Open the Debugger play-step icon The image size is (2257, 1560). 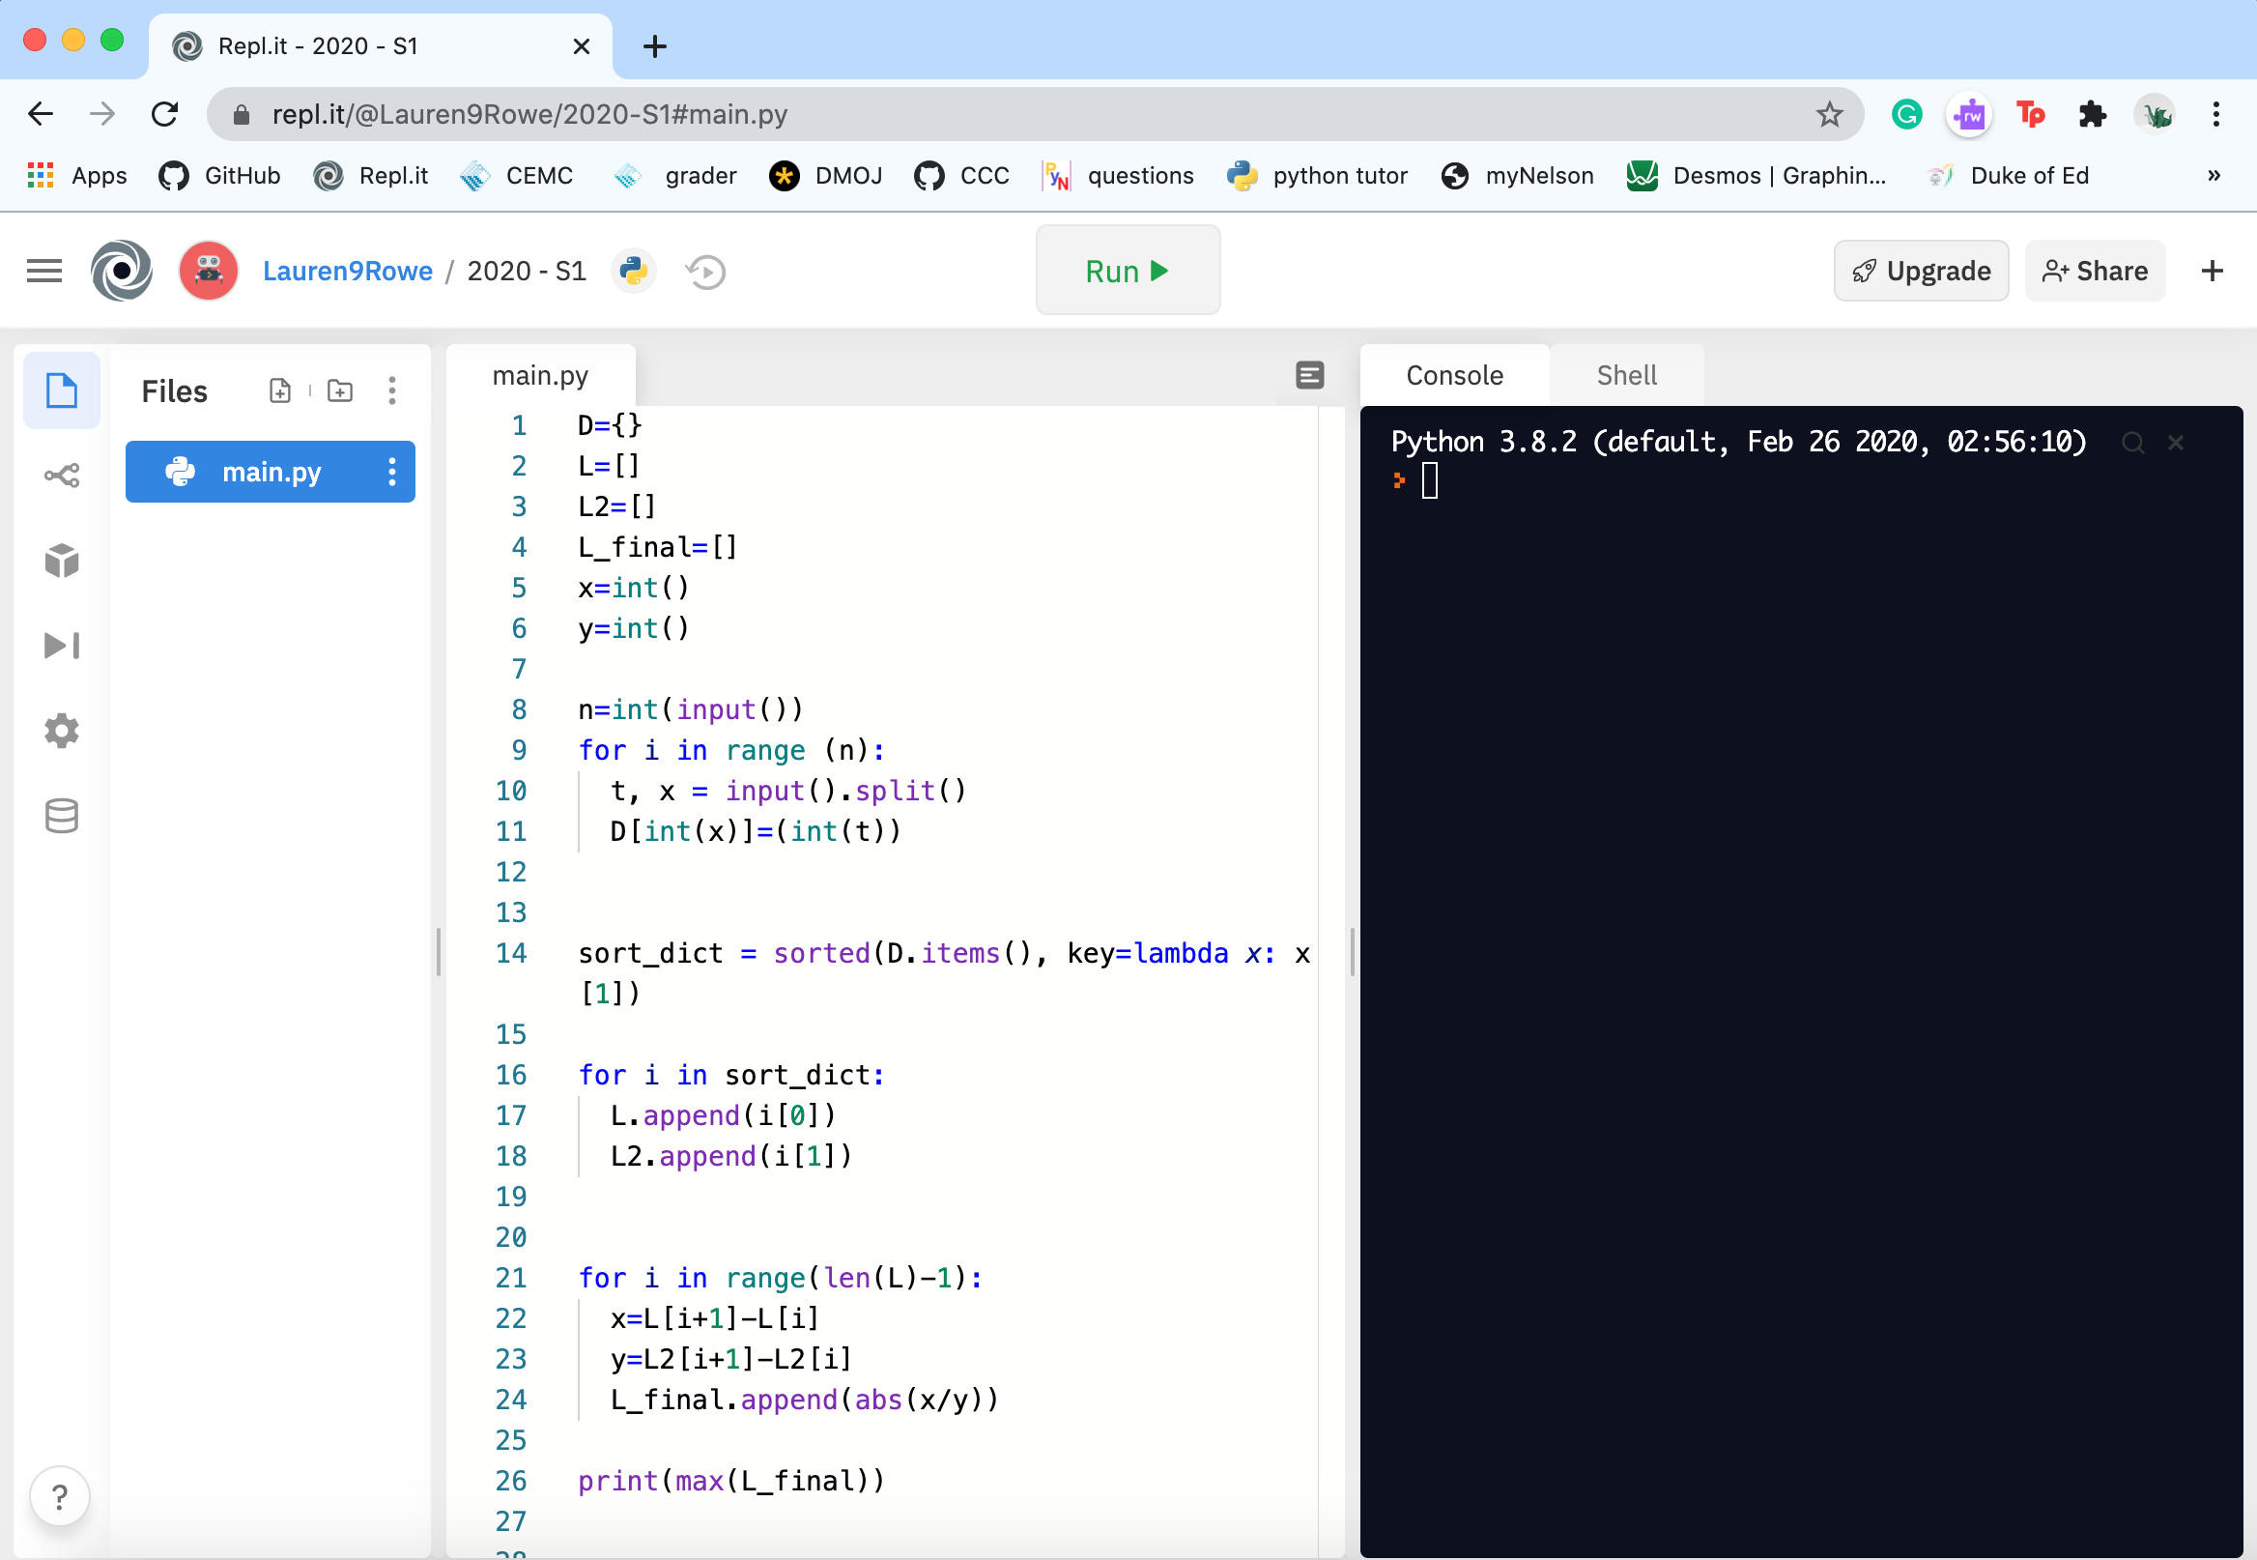(62, 646)
